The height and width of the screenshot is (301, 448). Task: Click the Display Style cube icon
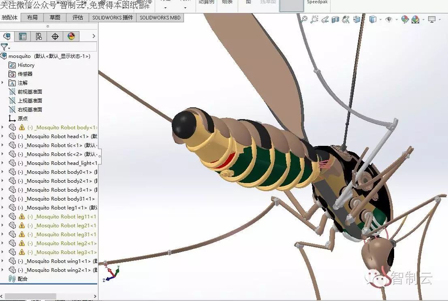point(373,19)
